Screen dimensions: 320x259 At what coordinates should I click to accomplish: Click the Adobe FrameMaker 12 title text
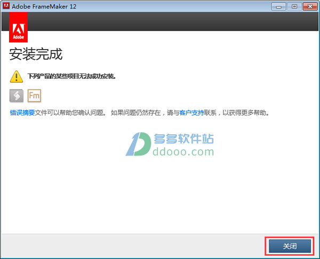click(x=44, y=6)
